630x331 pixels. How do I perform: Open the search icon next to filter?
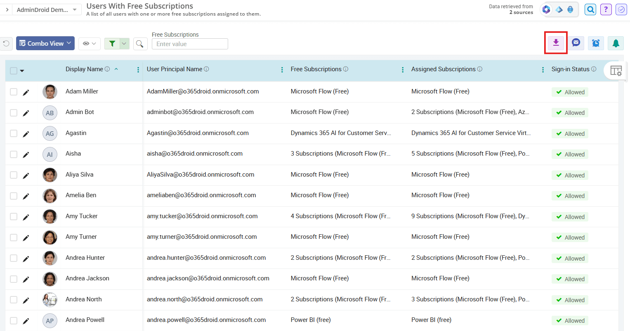coord(140,44)
